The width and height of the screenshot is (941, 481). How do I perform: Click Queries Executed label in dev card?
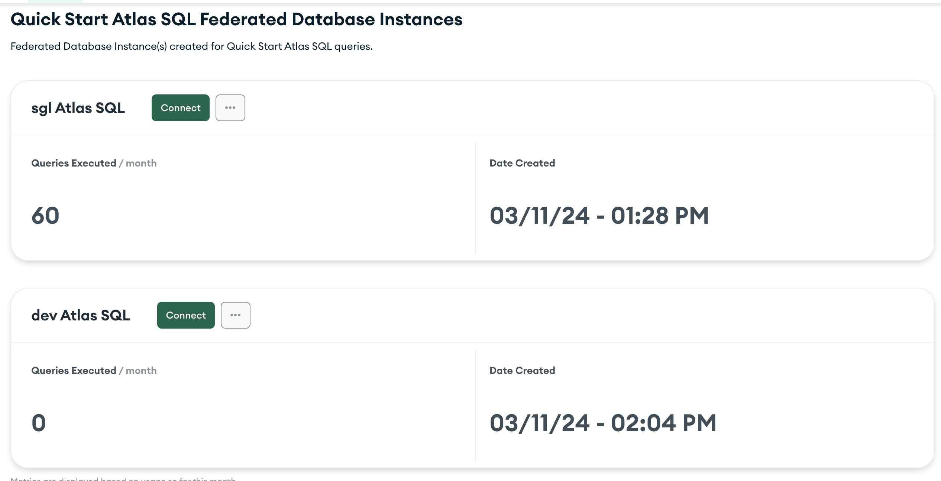(74, 371)
